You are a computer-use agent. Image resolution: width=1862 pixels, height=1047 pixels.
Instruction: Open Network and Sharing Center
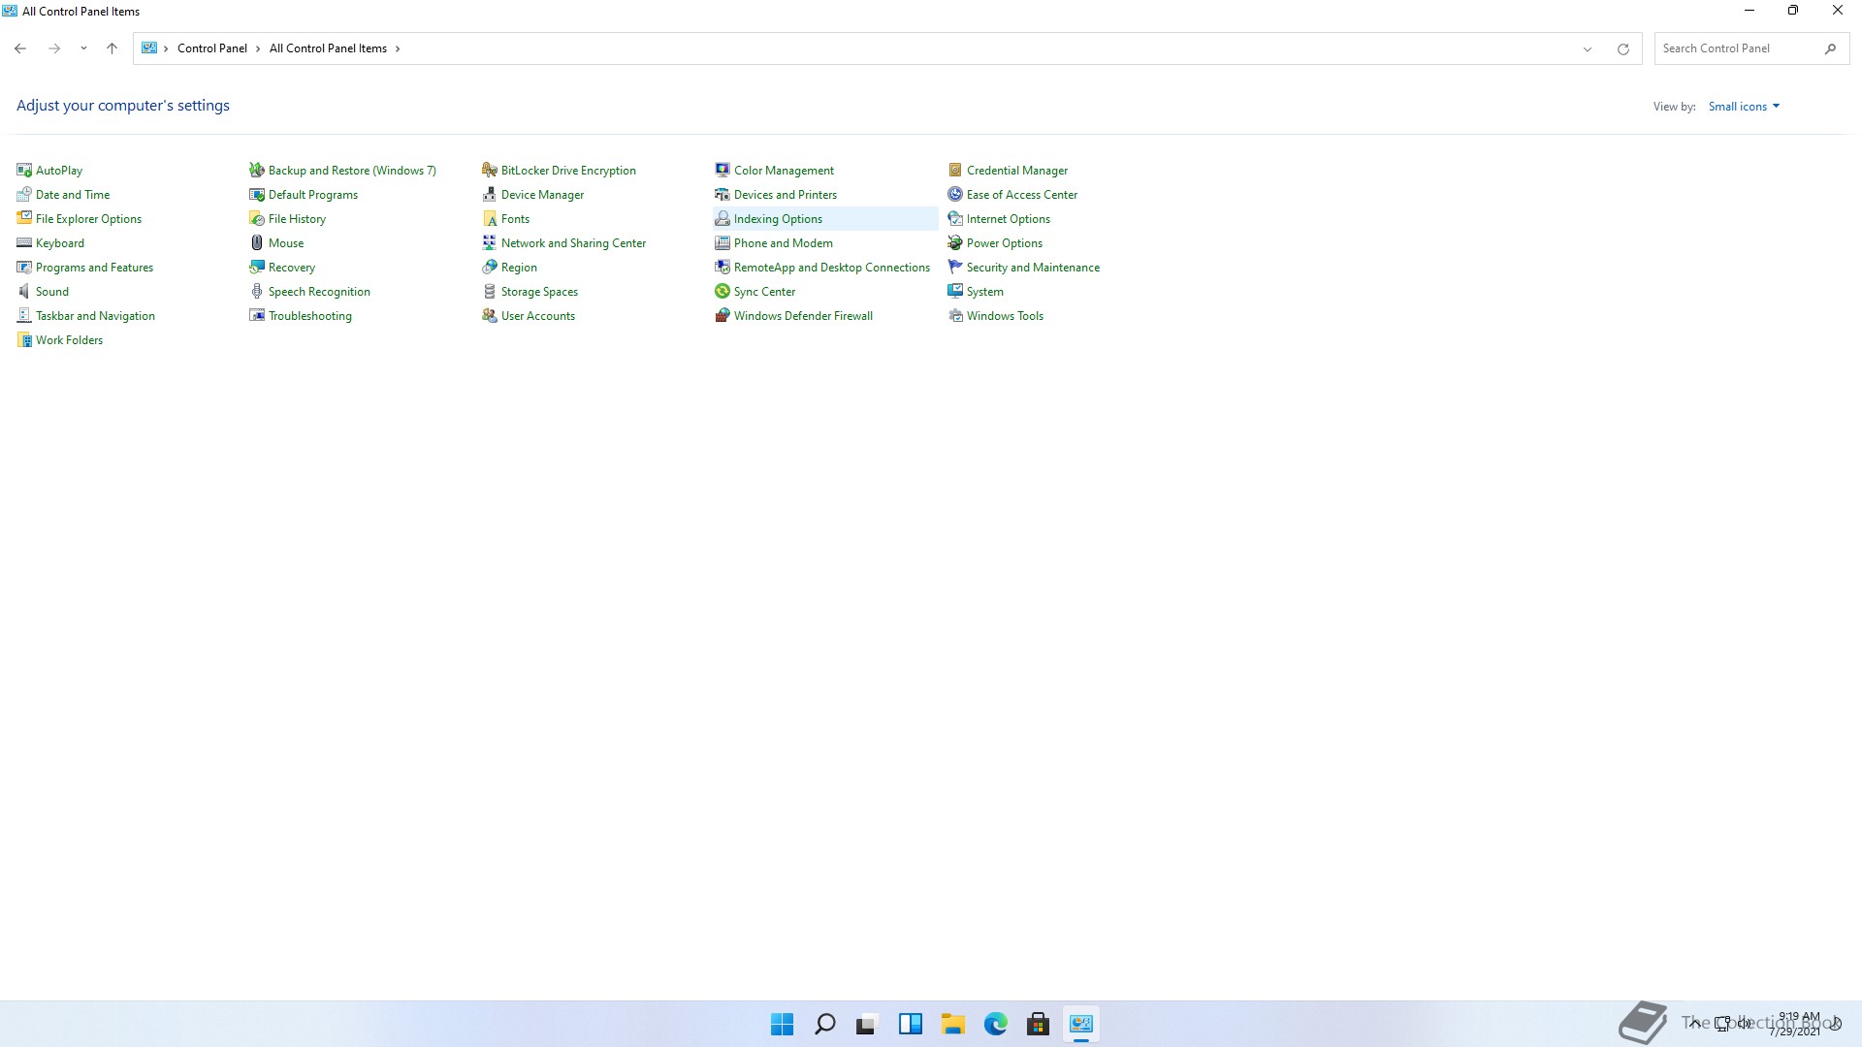tap(573, 243)
